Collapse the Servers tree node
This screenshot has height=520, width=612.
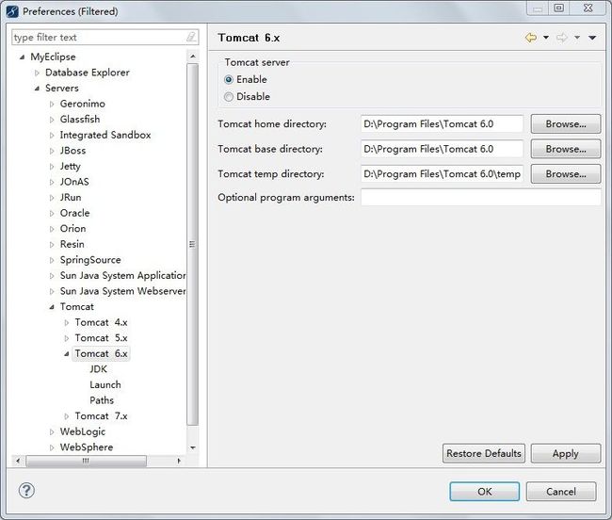37,89
